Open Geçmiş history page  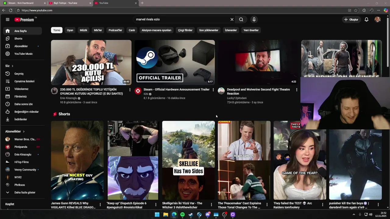coord(23,74)
